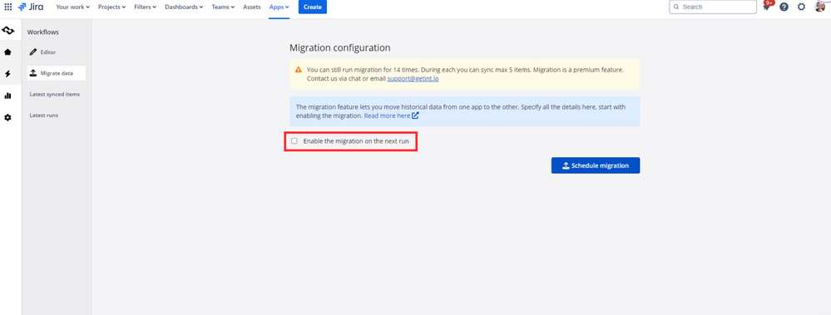Open the Jira settings gear icon
831x315 pixels.
(801, 7)
